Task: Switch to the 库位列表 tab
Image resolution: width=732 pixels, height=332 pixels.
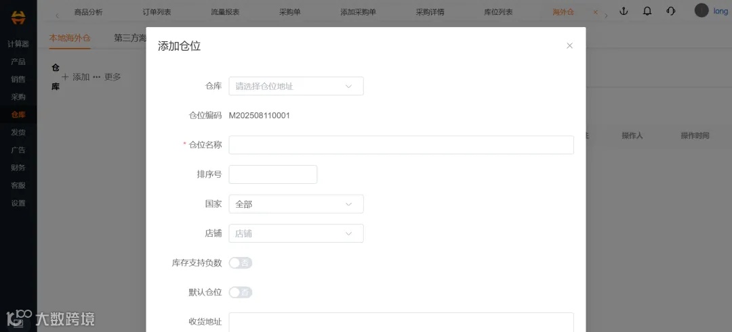Action: [498, 12]
